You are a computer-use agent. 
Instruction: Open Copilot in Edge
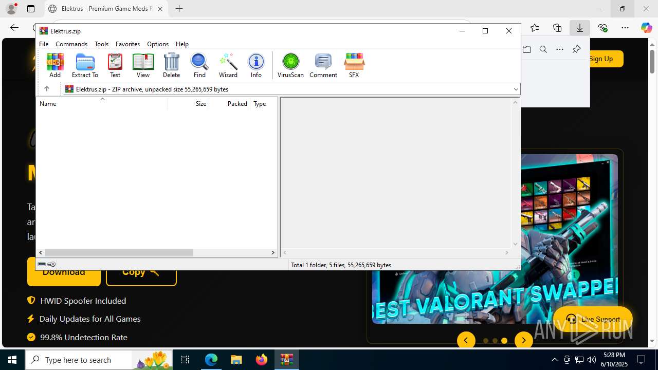(x=646, y=28)
